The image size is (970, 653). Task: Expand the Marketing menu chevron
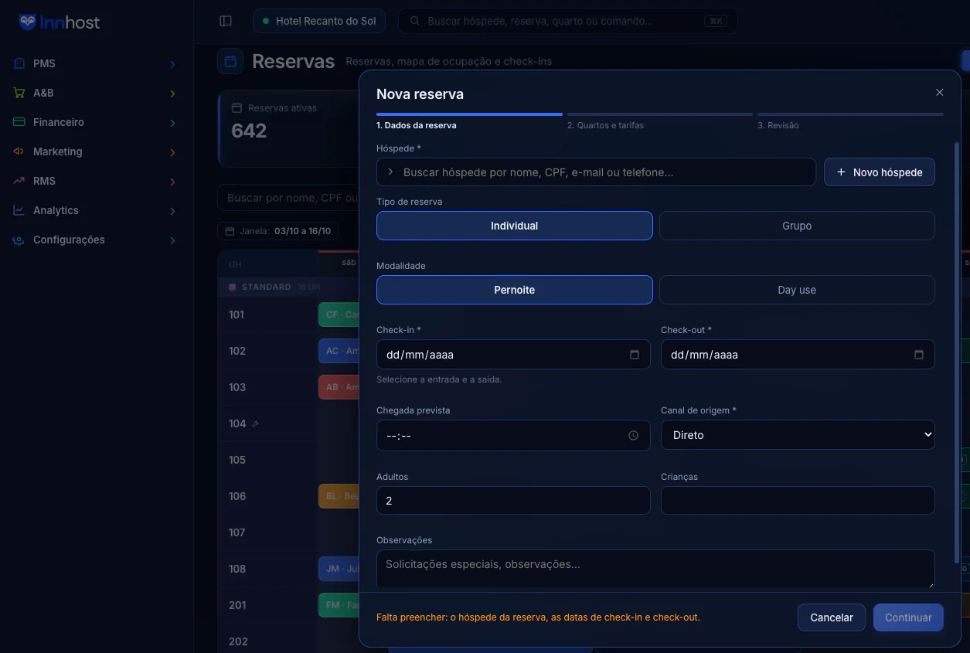[172, 152]
